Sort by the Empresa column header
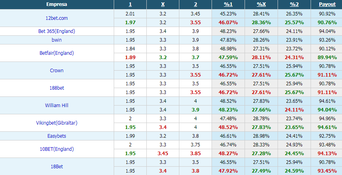 pyautogui.click(x=57, y=4)
